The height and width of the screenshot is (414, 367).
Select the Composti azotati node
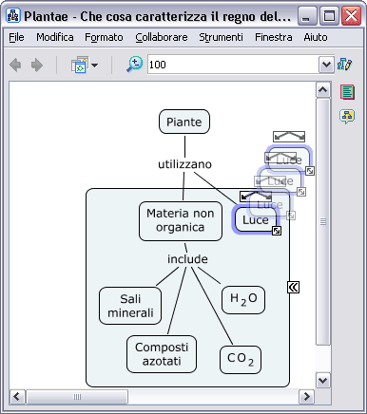162,354
